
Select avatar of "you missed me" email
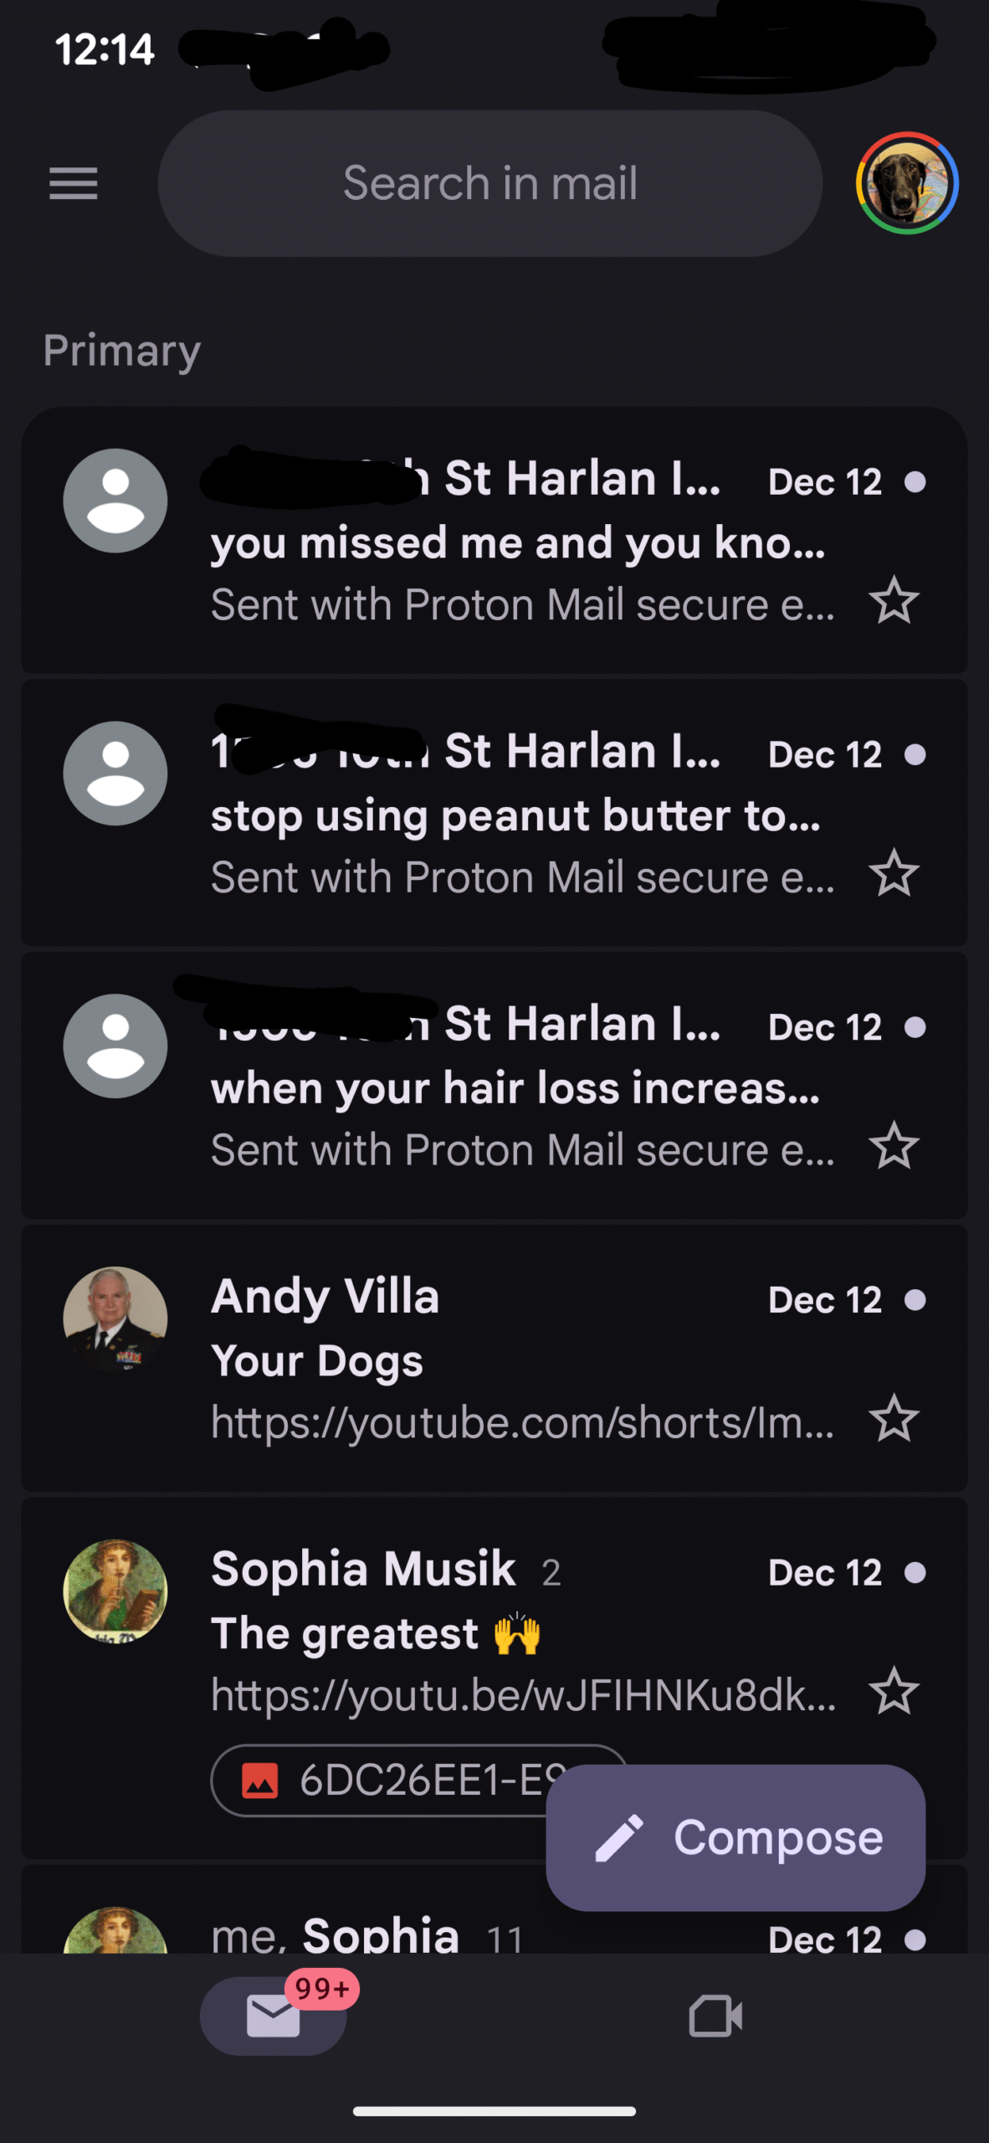[115, 501]
